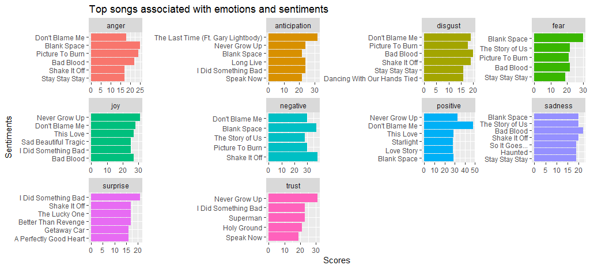
Task: Click the "Sentiments" y-axis title
Action: tap(8, 137)
